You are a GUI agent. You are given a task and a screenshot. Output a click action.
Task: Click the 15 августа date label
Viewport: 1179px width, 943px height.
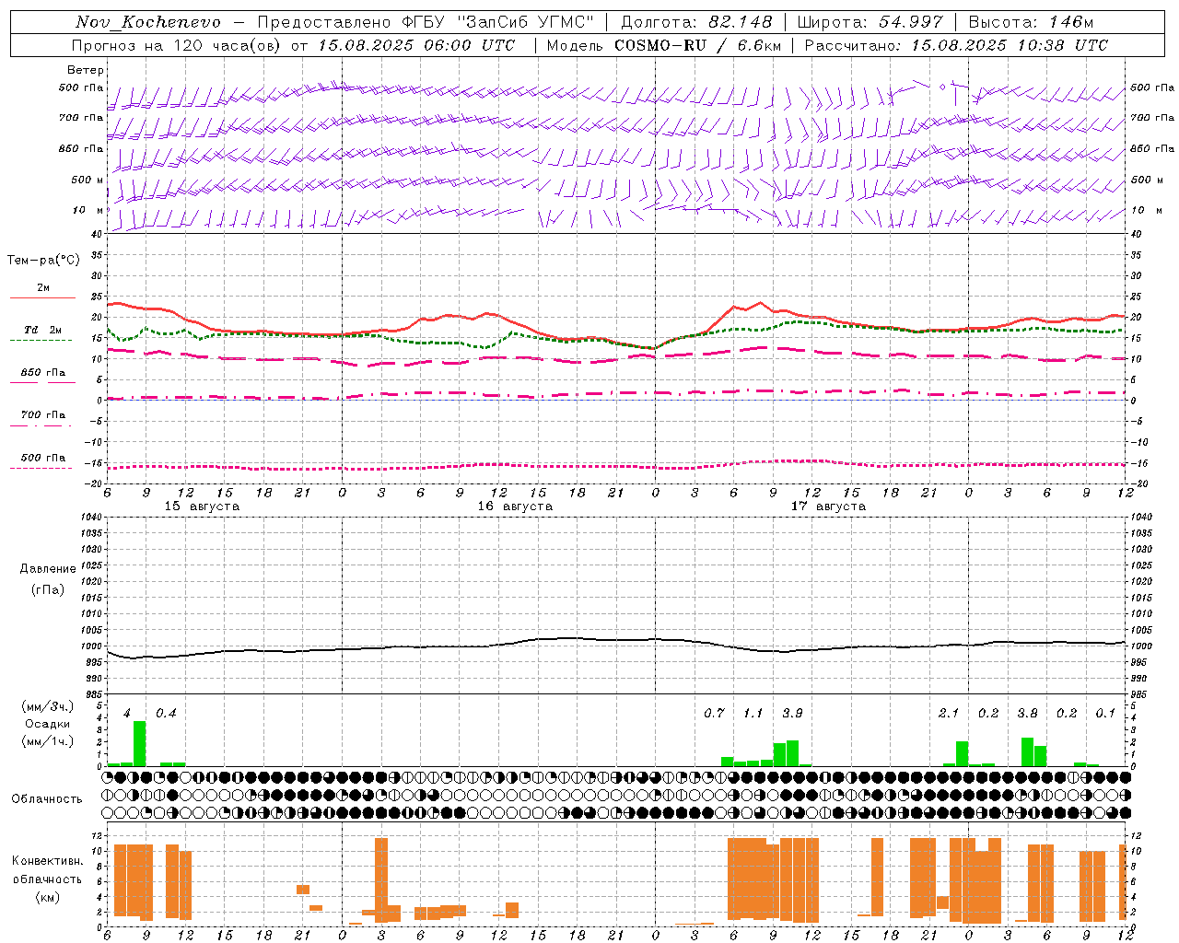202,506
